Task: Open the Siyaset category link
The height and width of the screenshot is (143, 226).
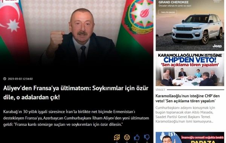Action: click(x=160, y=90)
